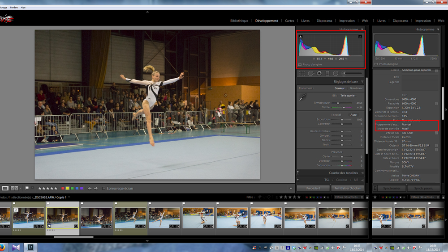Open toolbar options dropdown arrow

[x=291, y=189]
